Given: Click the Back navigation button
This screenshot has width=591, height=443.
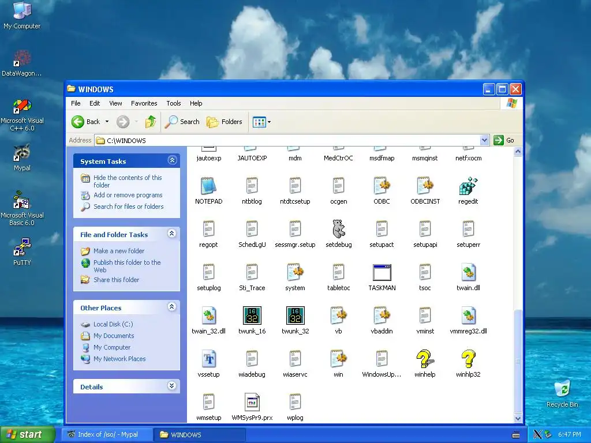Looking at the screenshot, I should 86,122.
